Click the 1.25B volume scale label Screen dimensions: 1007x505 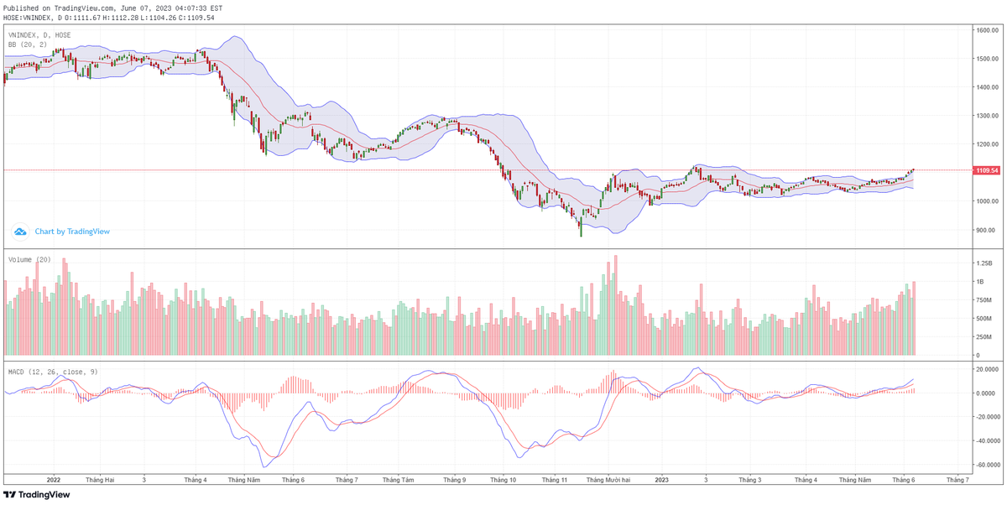[984, 263]
